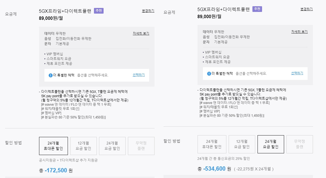Enable 24개월 휴대폰 할인 on the right plan

(x=212, y=144)
